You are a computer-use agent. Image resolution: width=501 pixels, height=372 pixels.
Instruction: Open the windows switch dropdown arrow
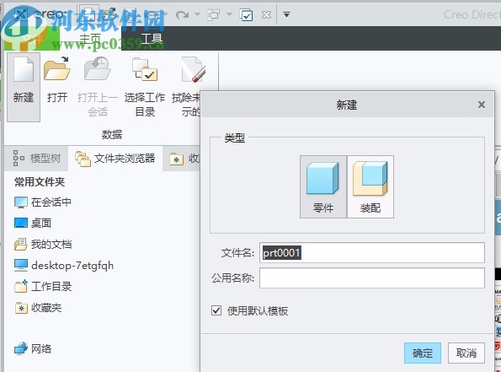tap(229, 14)
